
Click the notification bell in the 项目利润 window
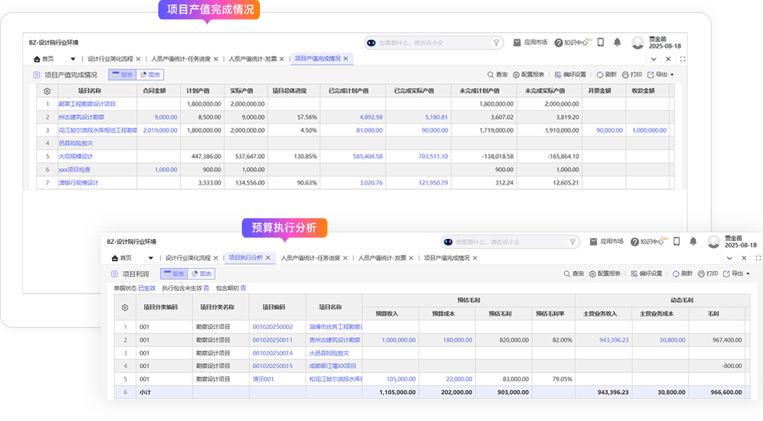pos(693,241)
